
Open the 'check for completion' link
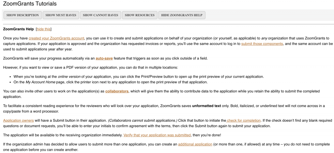click(x=243, y=120)
